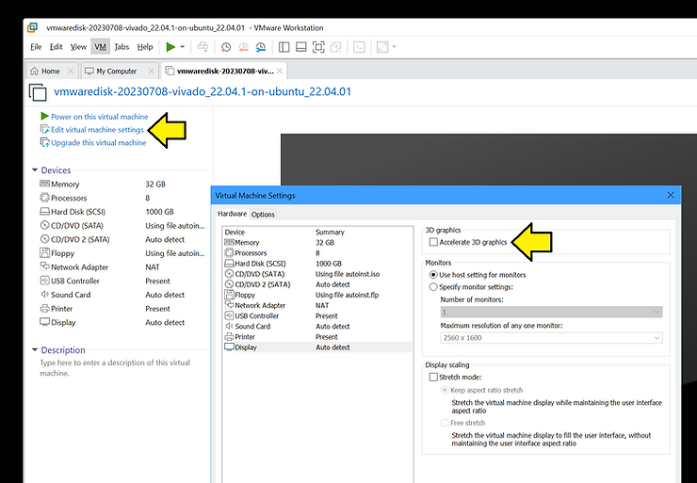The image size is (697, 483).
Task: Check the Stretch mode checkbox
Action: click(433, 377)
